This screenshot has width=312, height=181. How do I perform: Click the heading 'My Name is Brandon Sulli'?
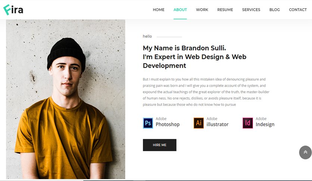184,48
